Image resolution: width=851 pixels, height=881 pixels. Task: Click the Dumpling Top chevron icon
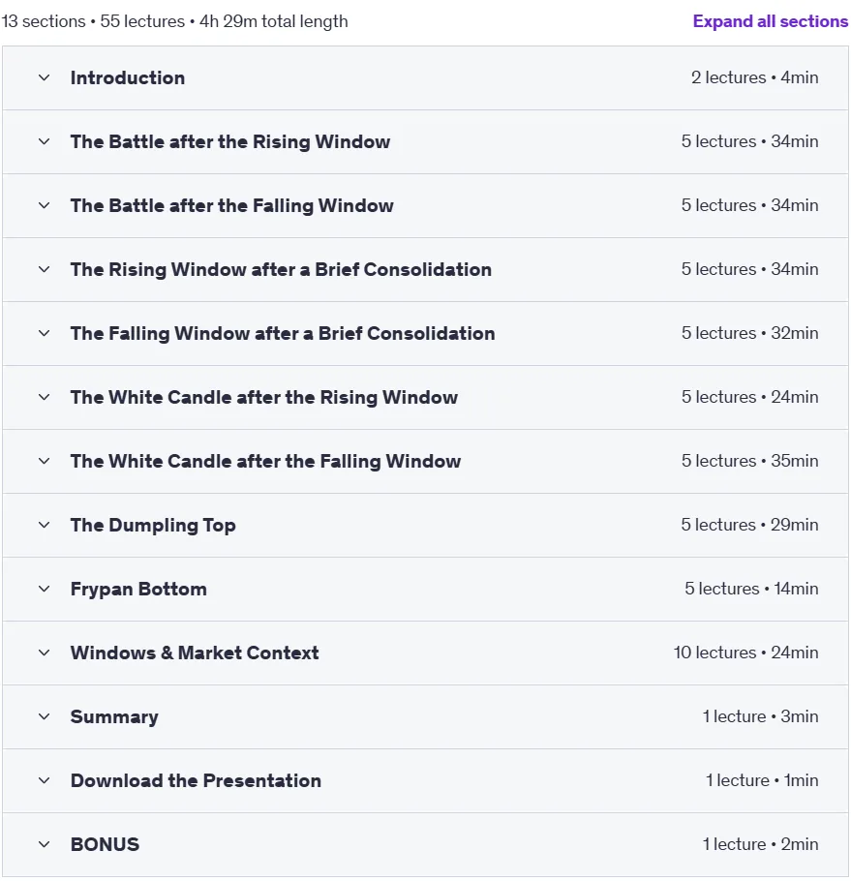tap(44, 525)
